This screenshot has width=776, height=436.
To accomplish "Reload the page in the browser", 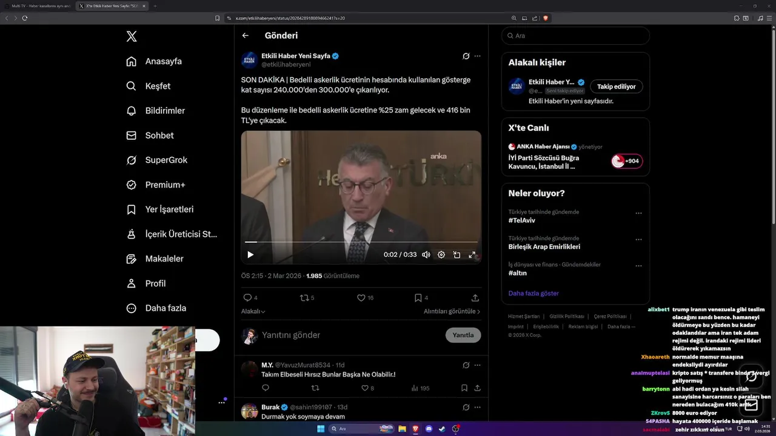I will pyautogui.click(x=25, y=18).
